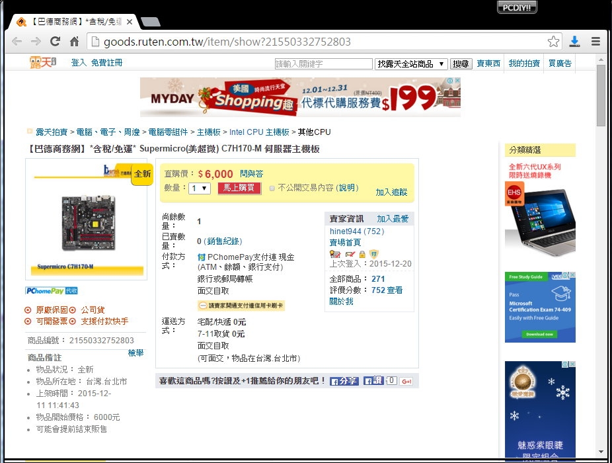
Task: Bookmark this page with the star icon
Action: click(x=553, y=42)
